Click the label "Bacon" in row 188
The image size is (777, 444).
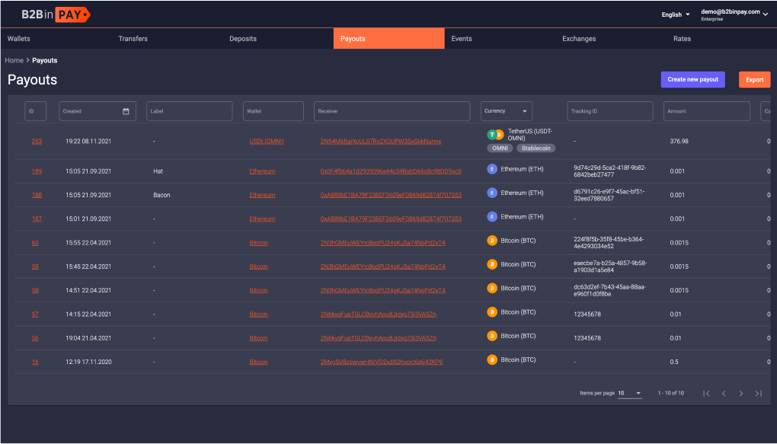click(161, 195)
